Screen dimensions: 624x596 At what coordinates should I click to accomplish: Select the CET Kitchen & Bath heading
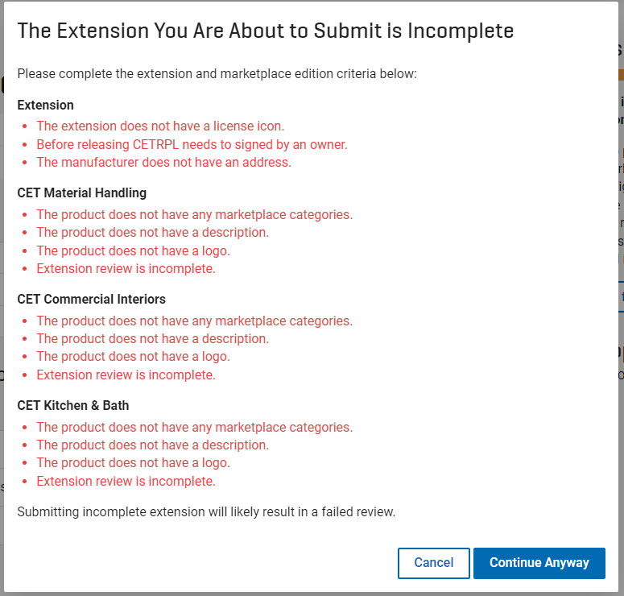73,406
